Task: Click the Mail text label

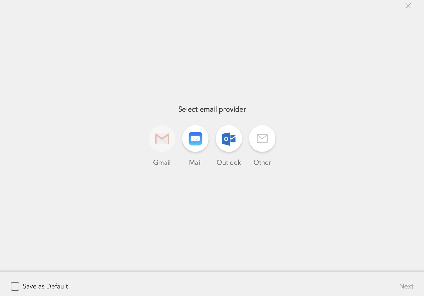Action: (x=195, y=162)
